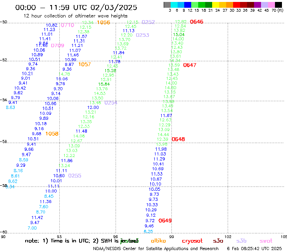Click the 'altika' satellite legend label
The height and width of the screenshot is (252, 287).
pyautogui.click(x=158, y=241)
